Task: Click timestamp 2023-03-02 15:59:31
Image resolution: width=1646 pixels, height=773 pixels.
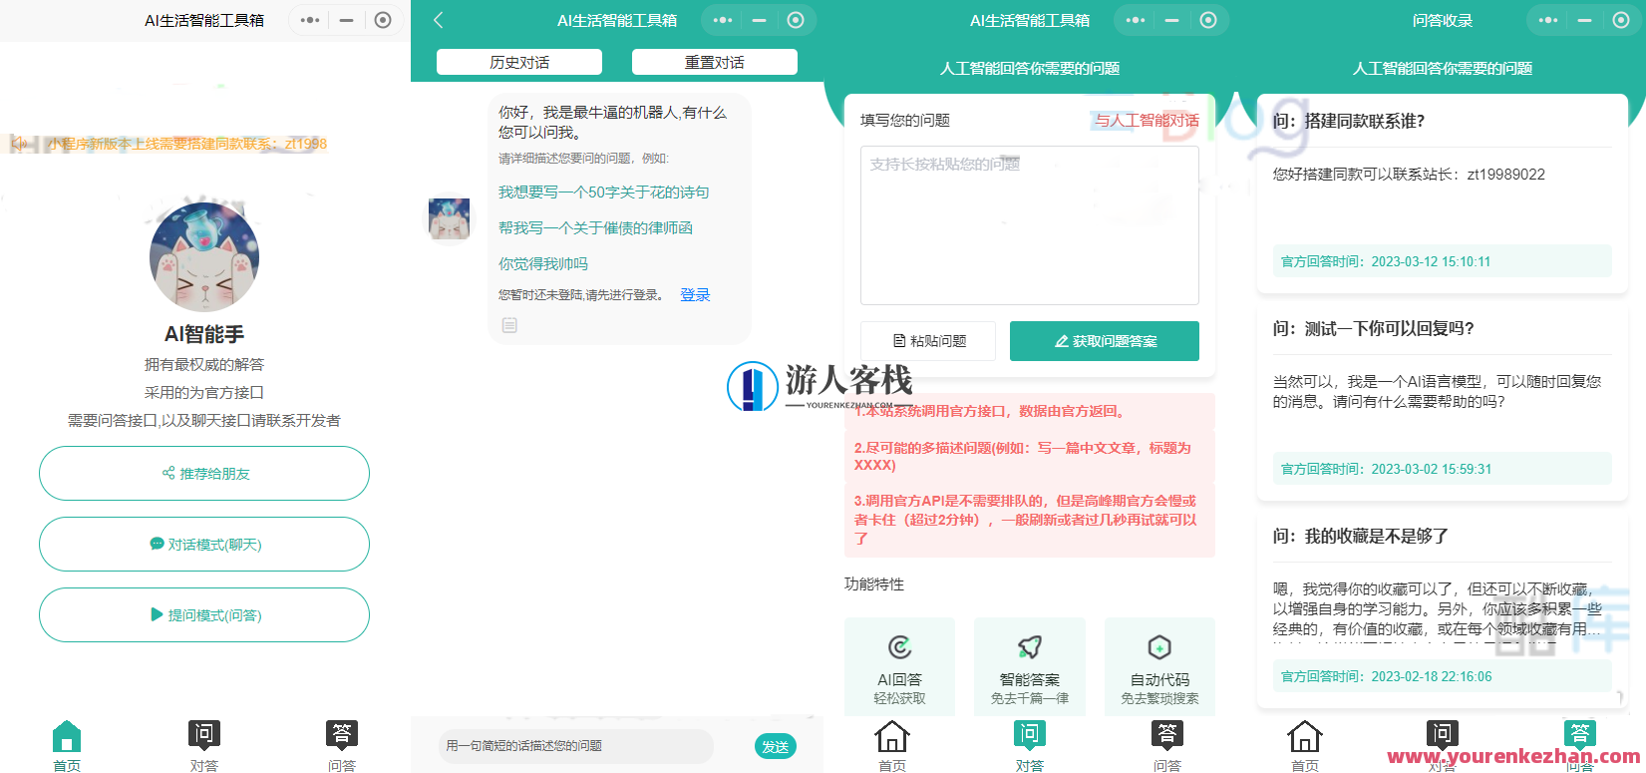Action: coord(1432,469)
